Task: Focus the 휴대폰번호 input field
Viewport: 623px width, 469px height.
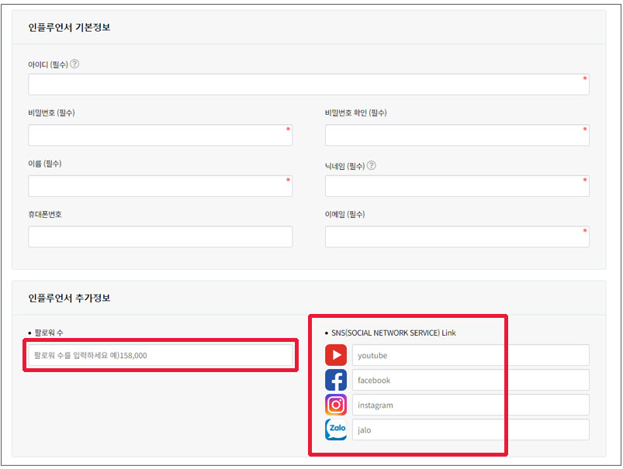Action: pyautogui.click(x=160, y=236)
